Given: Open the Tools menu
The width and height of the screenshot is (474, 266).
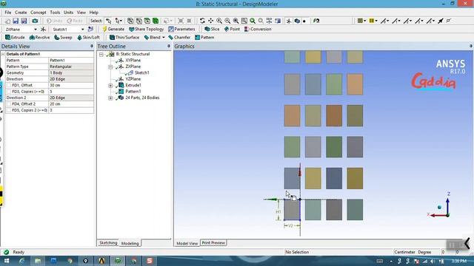Looking at the screenshot, I should (55, 13).
